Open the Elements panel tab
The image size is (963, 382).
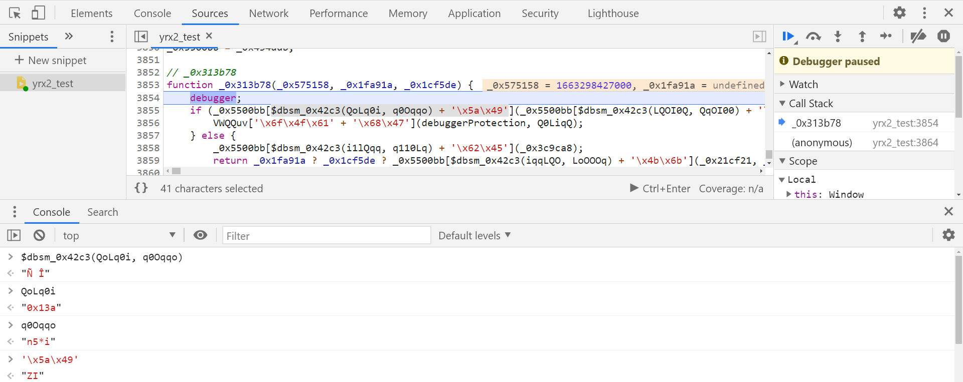tap(91, 14)
